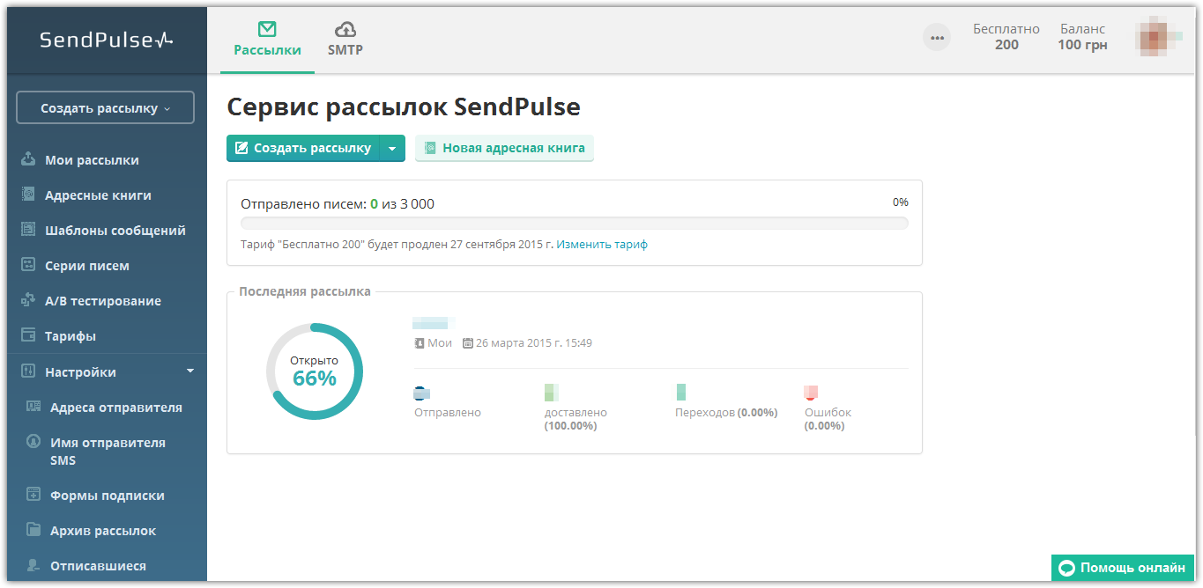Collapse the 'Настройки' settings section
This screenshot has height=588, width=1203.
point(189,371)
